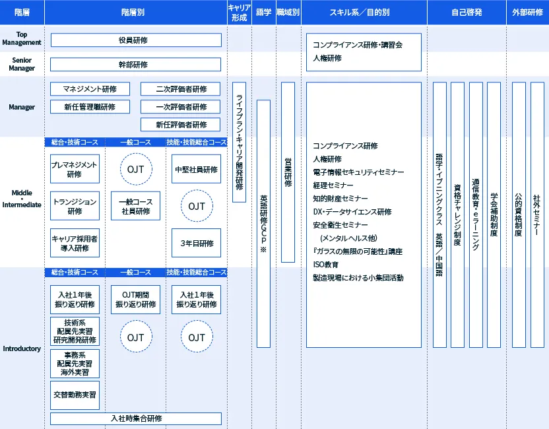
Task: Click the Senior Manager row label
Action: click(22, 64)
